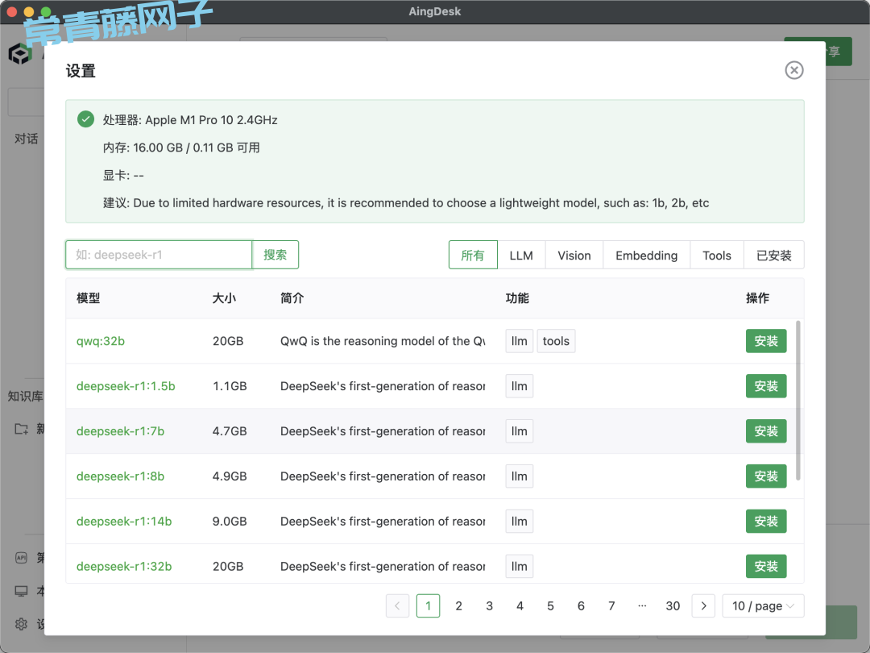Go to previous page arrow
This screenshot has width=870, height=653.
397,605
